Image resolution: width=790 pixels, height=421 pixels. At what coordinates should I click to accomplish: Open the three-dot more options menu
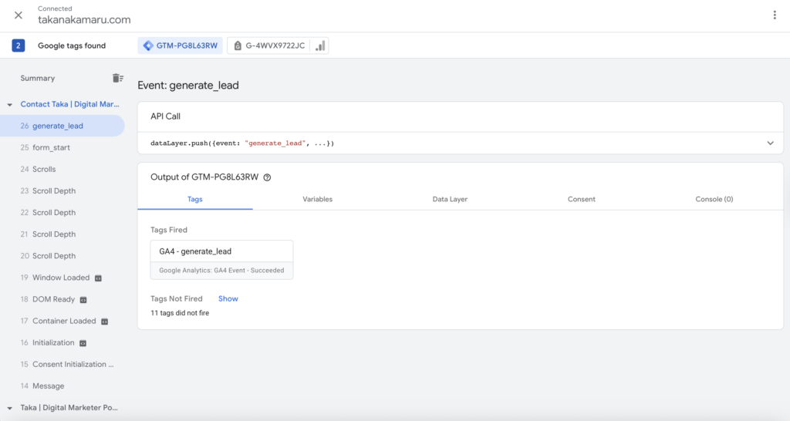pos(775,15)
